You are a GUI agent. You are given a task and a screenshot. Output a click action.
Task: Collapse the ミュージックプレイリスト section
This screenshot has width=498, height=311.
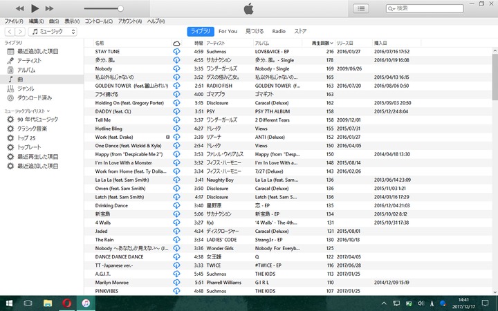(x=28, y=111)
